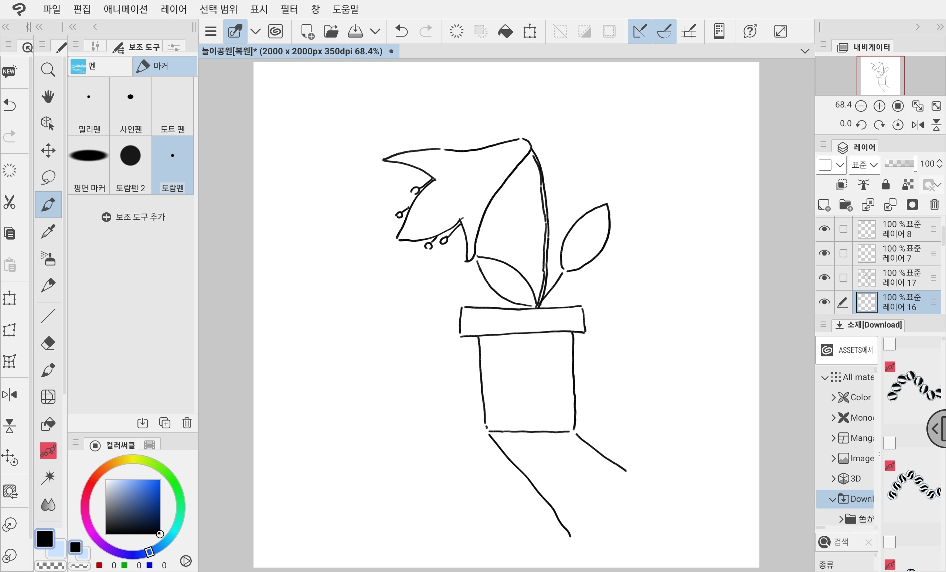Click the Redo arrow in command bar
Screen dimensions: 946x572
pos(426,31)
